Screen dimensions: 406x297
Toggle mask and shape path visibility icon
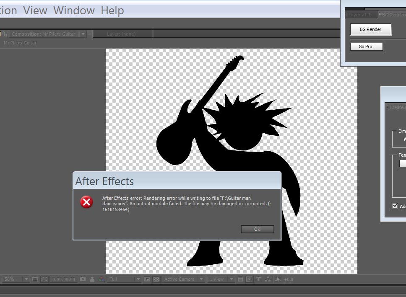44,279
